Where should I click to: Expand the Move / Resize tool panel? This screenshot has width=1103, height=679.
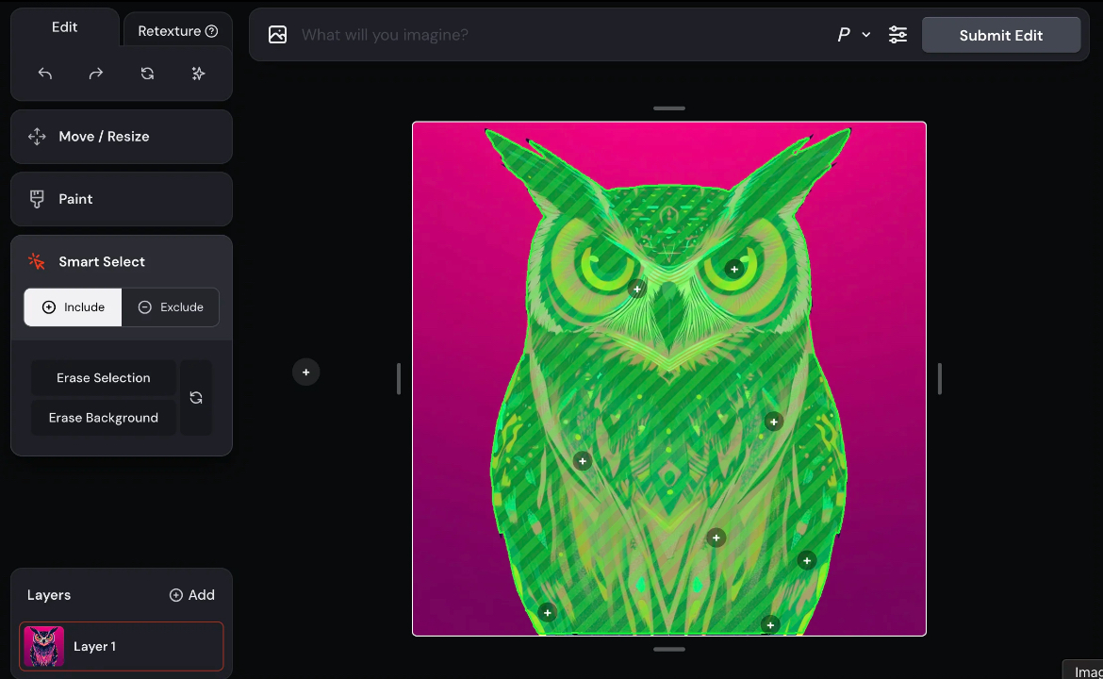click(122, 137)
